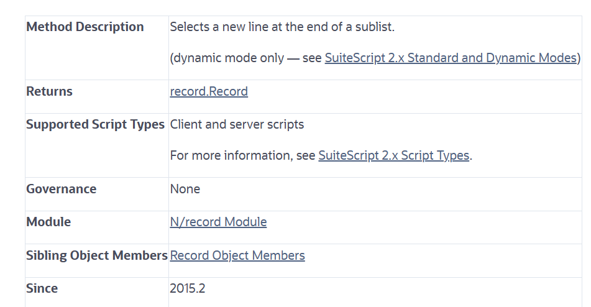This screenshot has width=591, height=307.
Task: Click the Returns row header
Action: [49, 91]
